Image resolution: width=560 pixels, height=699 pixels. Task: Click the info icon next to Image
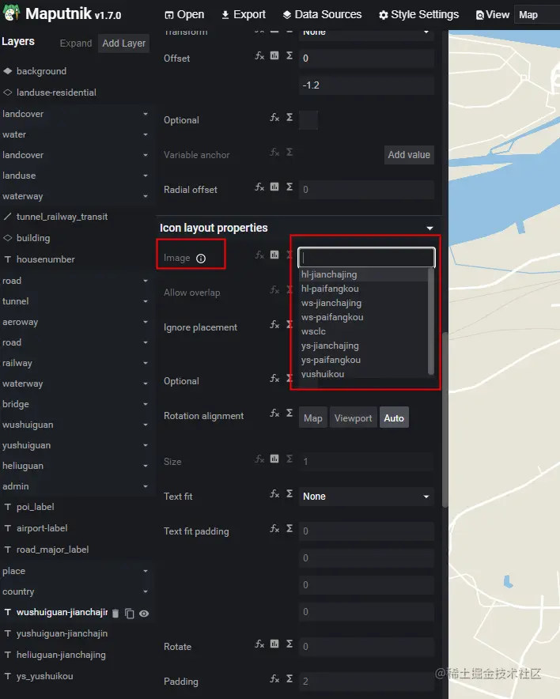coord(201,259)
